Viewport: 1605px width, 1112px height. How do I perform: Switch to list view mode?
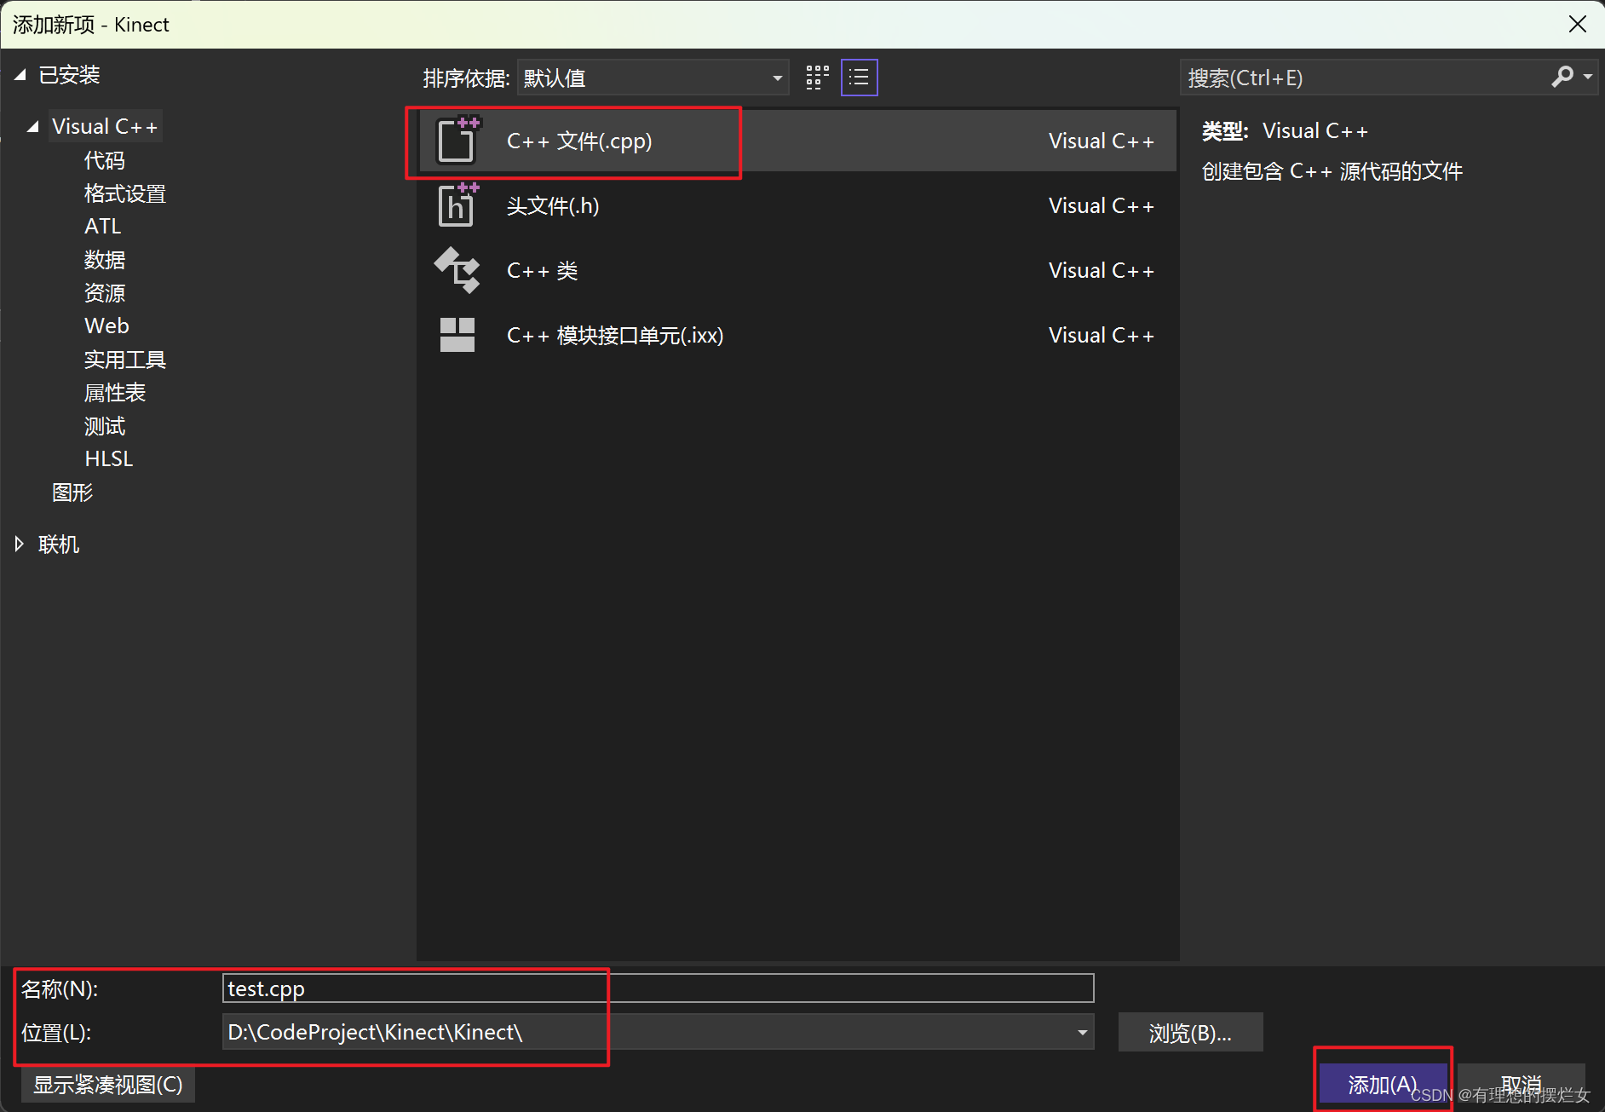(859, 77)
